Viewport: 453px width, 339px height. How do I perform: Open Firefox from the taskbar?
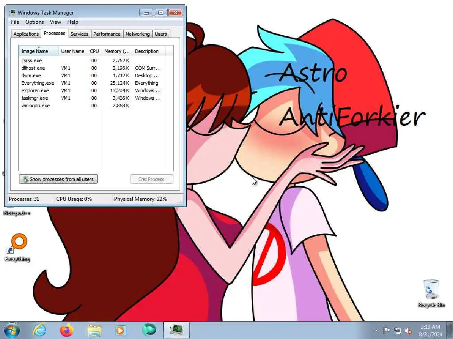[x=67, y=330]
